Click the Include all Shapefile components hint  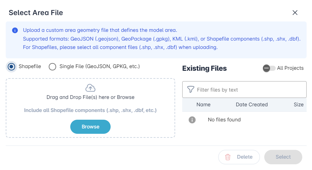point(90,110)
